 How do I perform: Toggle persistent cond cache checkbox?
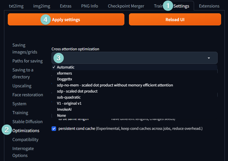click(54, 129)
